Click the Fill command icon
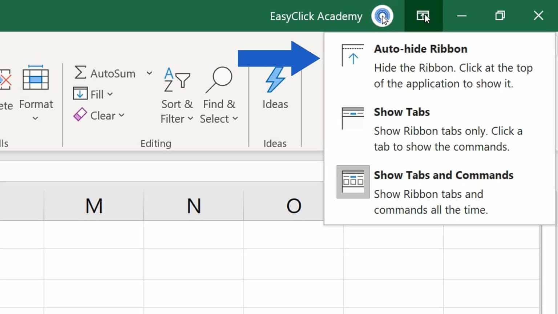Image resolution: width=558 pixels, height=314 pixels. tap(80, 93)
